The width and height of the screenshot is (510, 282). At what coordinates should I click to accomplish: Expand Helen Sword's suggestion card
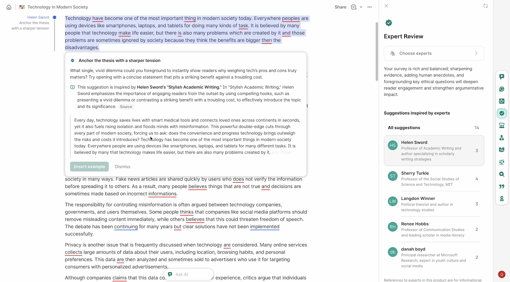(x=434, y=151)
